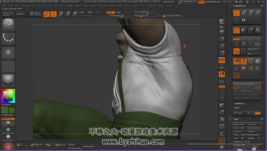Toggle Edit mode in top toolbar

[x=46, y=14]
